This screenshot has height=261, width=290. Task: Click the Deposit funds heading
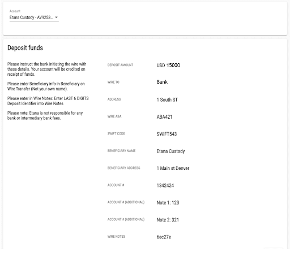25,48
